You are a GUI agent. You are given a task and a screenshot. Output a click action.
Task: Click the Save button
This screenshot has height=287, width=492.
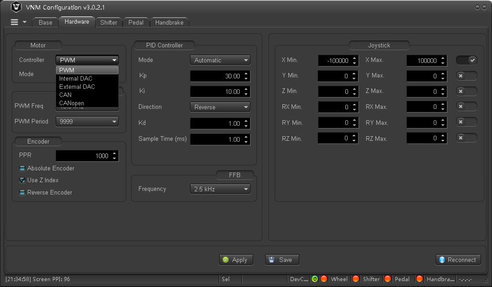pos(282,260)
